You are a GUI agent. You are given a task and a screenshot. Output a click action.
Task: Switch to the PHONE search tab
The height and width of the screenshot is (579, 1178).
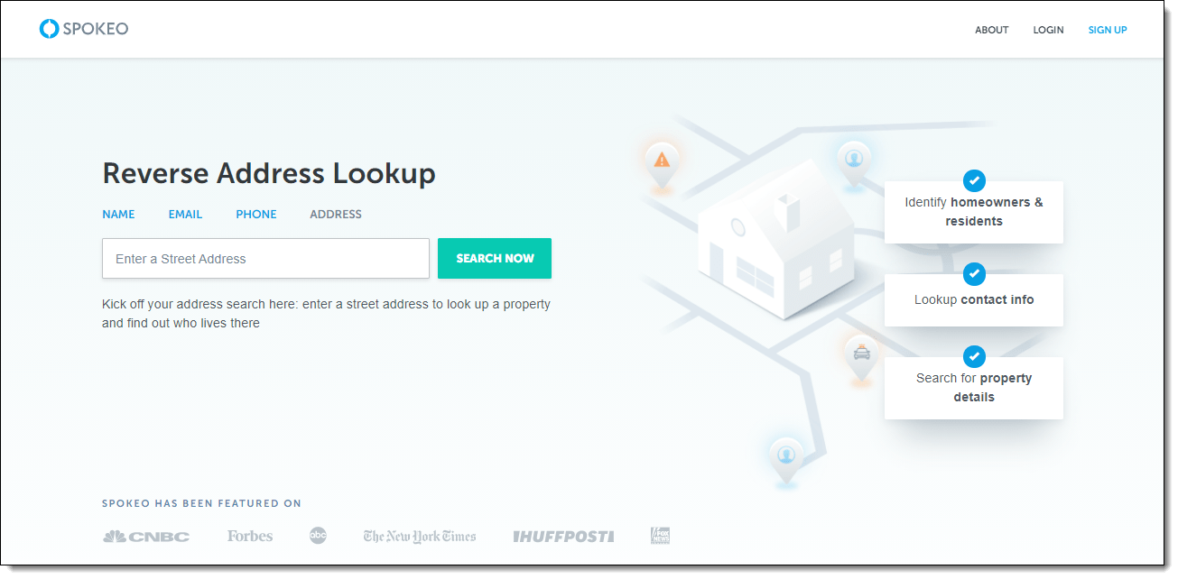256,215
